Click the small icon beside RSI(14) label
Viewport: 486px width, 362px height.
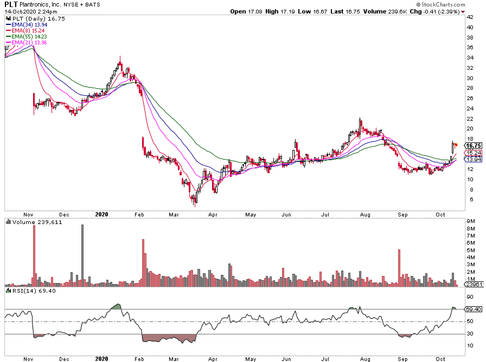pos(9,291)
